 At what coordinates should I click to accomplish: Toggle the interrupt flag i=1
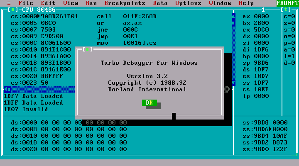289,56
